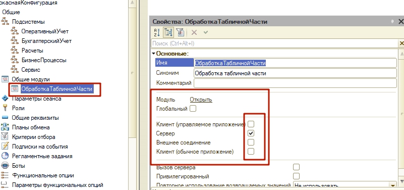Select the ОбработкаТабличнойЧасти common module
Image resolution: width=404 pixels, height=190 pixels.
pyautogui.click(x=56, y=89)
